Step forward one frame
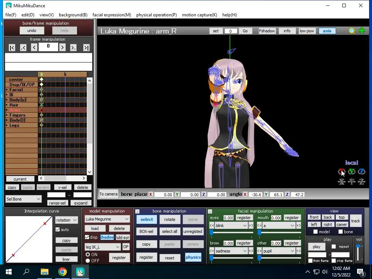Image resolution: width=372 pixels, height=279 pixels. click(62, 48)
